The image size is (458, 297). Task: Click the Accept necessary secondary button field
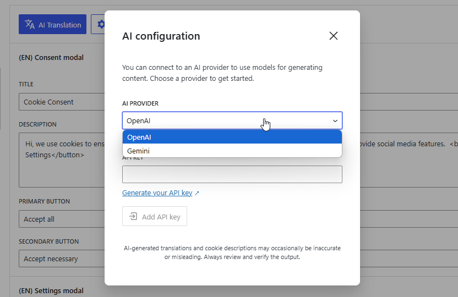tap(62, 258)
